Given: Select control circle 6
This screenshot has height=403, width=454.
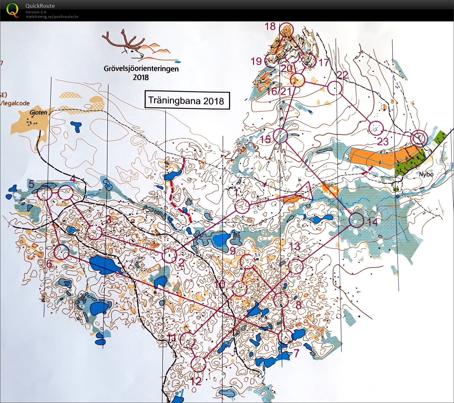Looking at the screenshot, I should (61, 252).
